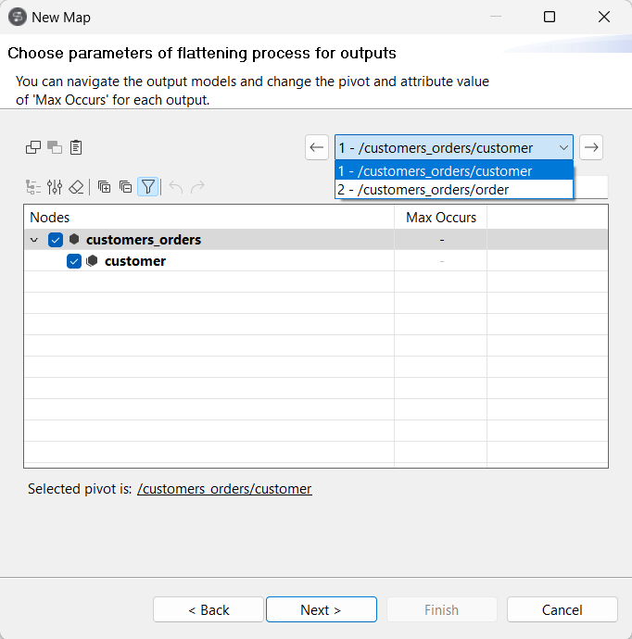Click the output model combo box arrow
Viewport: 632px width, 639px height.
point(563,147)
